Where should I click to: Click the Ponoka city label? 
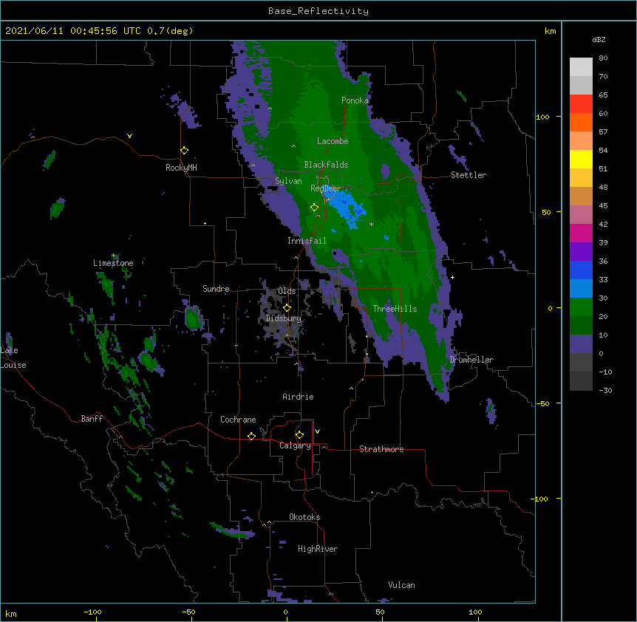coord(355,100)
